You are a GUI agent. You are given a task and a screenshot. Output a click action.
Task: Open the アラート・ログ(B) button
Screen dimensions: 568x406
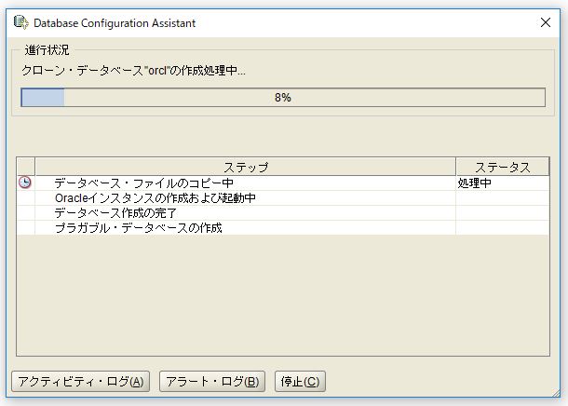(x=212, y=382)
